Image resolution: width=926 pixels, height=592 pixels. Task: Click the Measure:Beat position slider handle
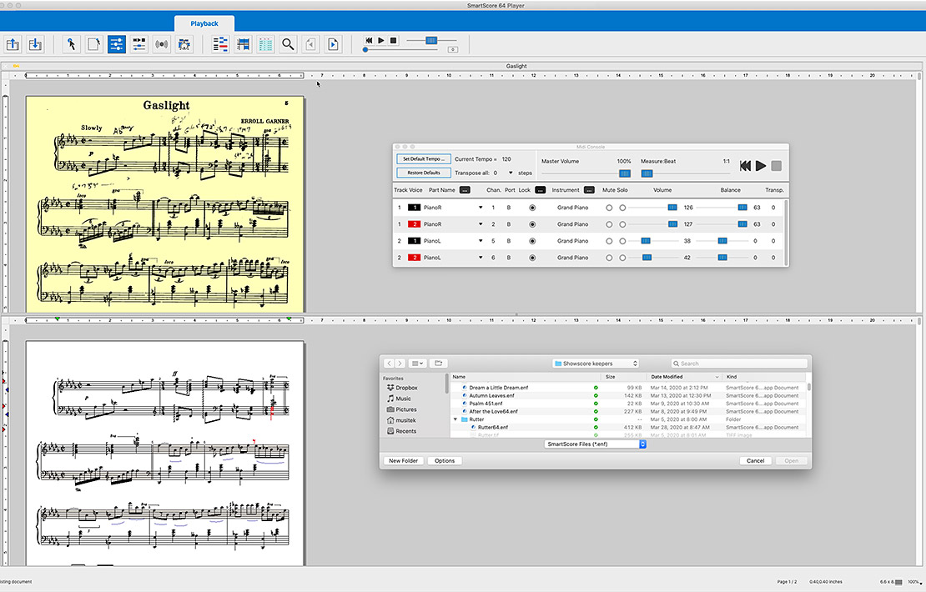647,173
